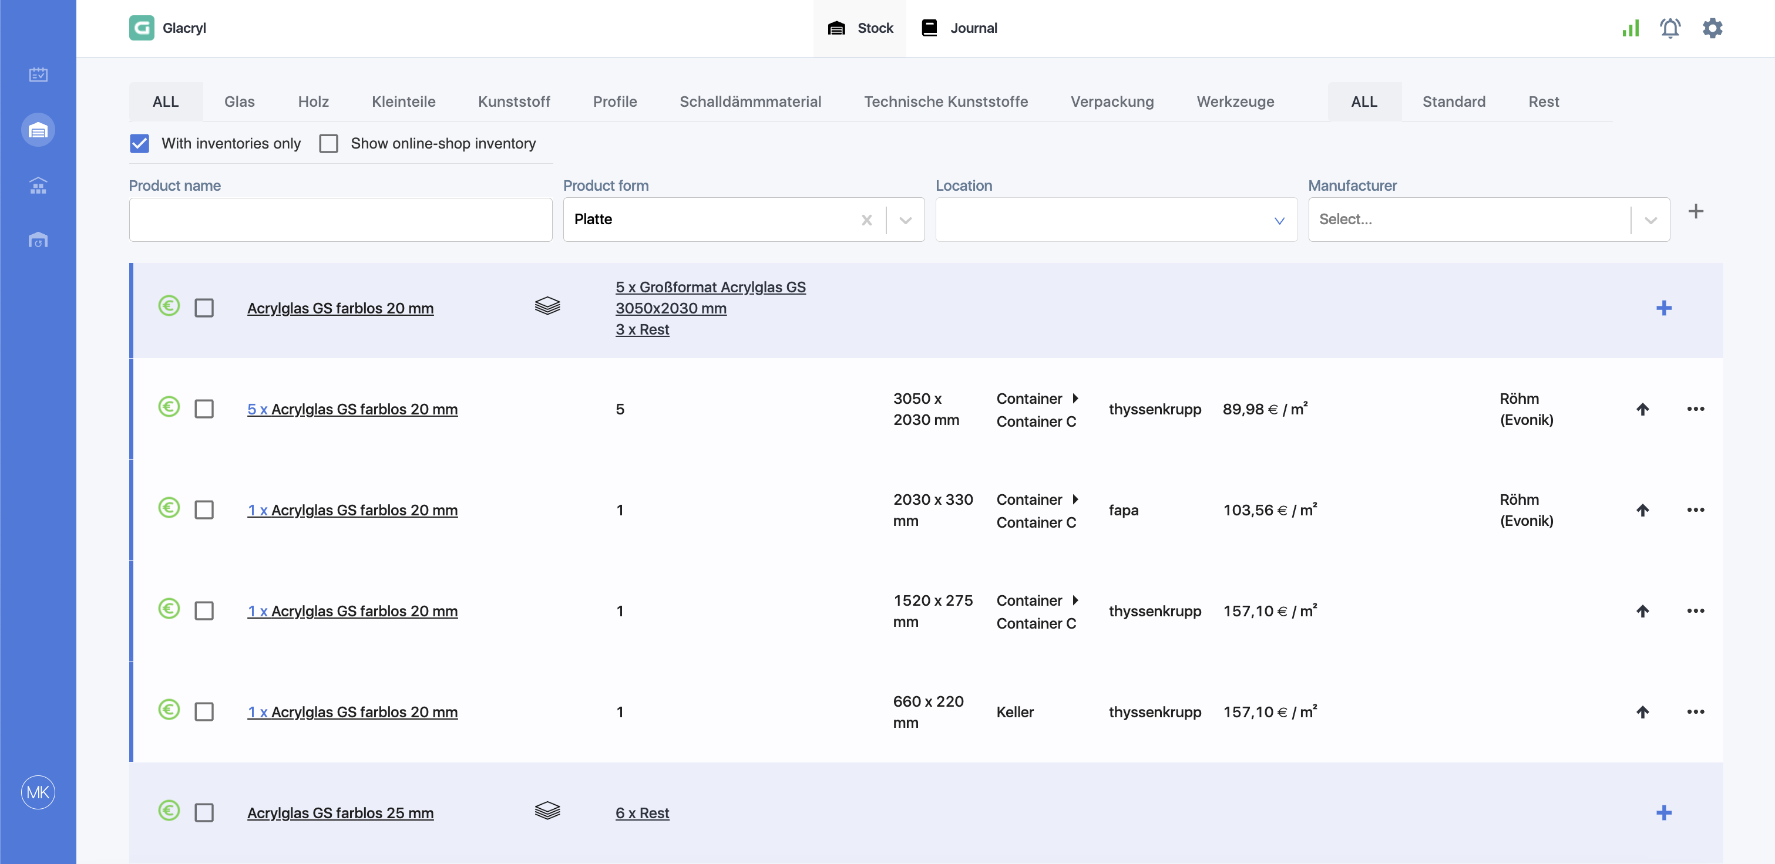Open the 5 x Acrylglas GS farblos 20 mm link

pyautogui.click(x=352, y=409)
